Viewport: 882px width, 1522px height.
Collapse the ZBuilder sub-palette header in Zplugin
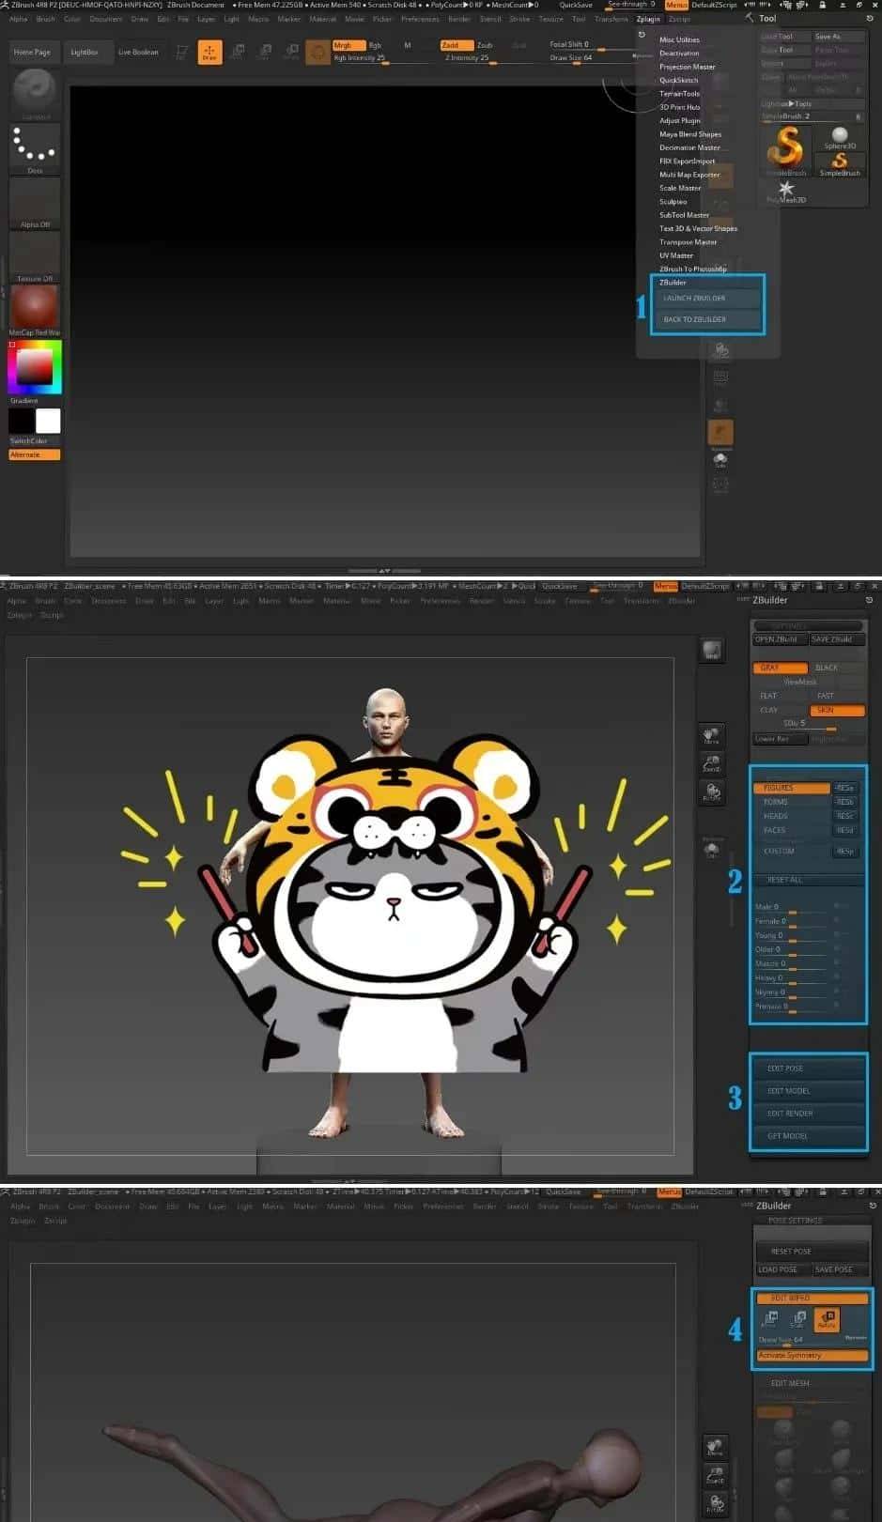[673, 283]
